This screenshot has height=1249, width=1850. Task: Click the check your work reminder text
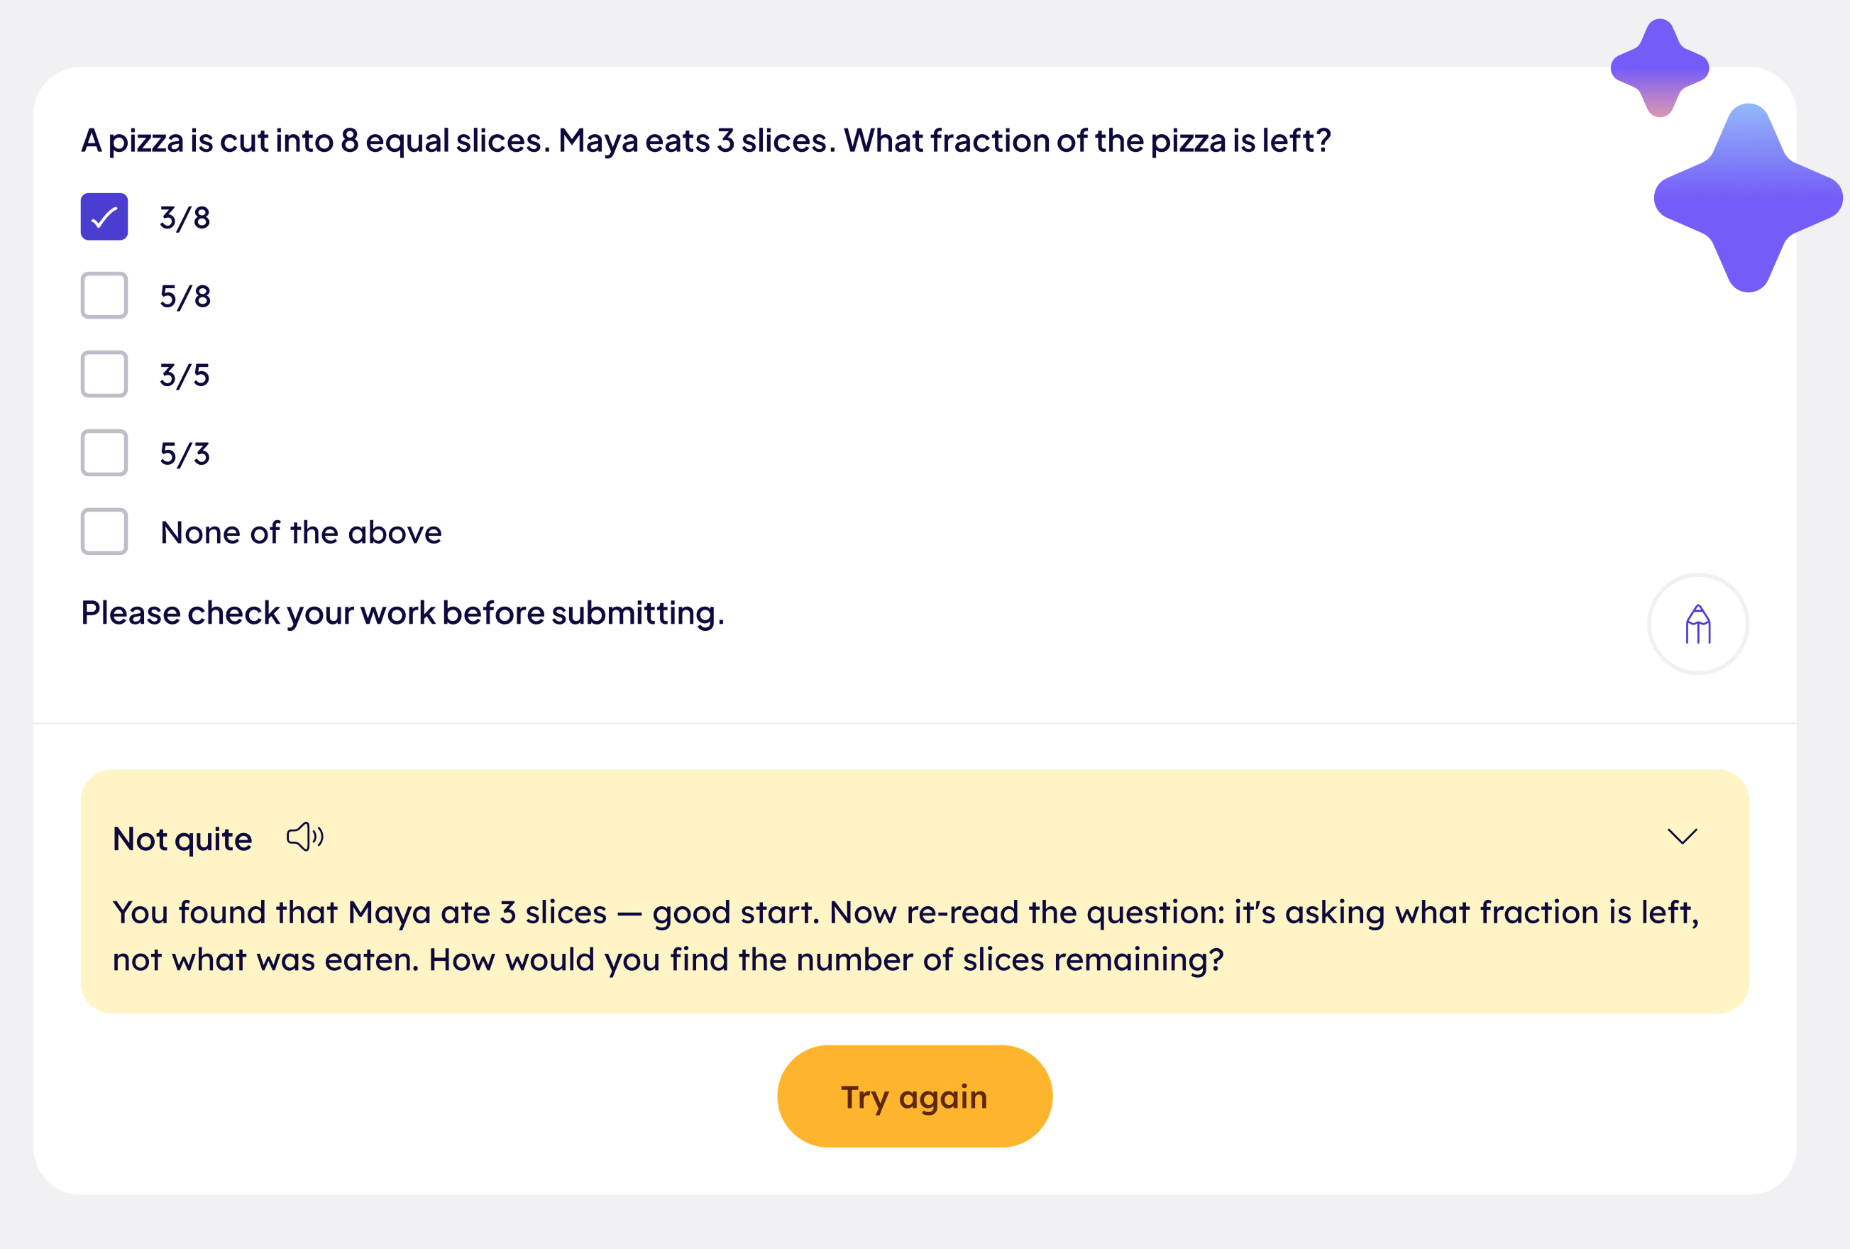403,614
